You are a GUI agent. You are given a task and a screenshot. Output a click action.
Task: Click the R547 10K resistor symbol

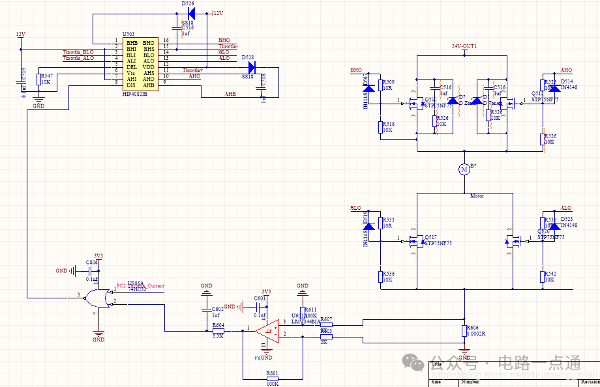pos(38,79)
